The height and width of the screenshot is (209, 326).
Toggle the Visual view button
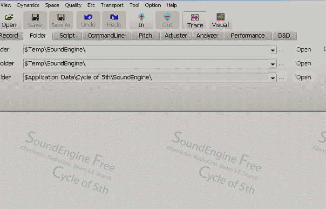pos(220,20)
